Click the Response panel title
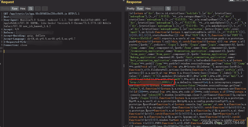Image resolution: width=248 pixels, height=127 pixels. [134, 2]
